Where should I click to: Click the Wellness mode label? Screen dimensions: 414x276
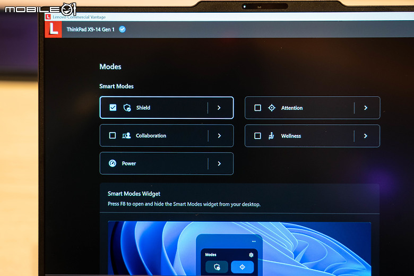(x=291, y=136)
